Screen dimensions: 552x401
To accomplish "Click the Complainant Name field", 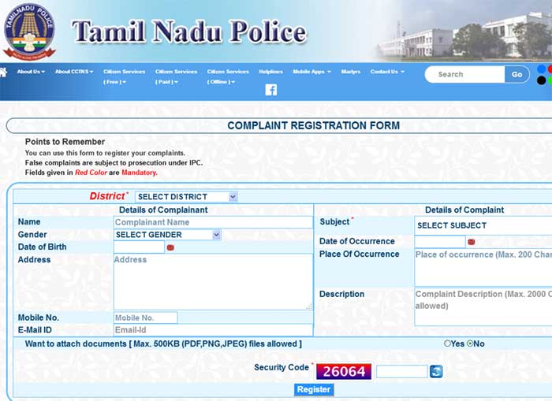I will (x=213, y=222).
